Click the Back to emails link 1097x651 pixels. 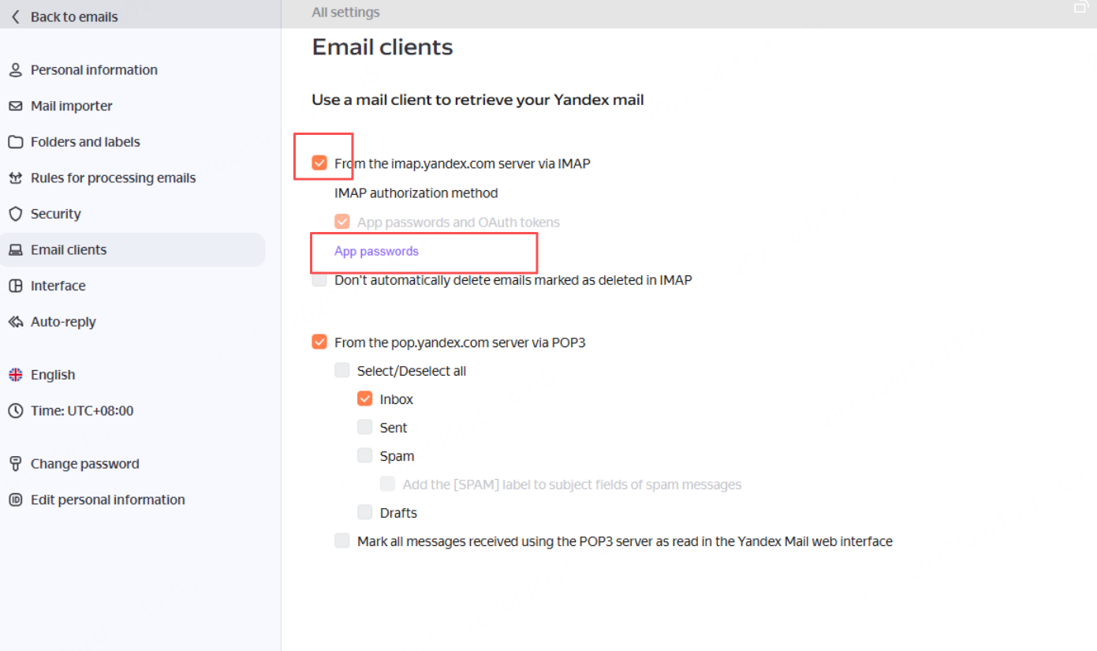coord(74,17)
